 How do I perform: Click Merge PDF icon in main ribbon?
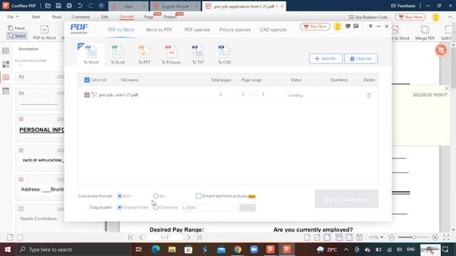pyautogui.click(x=425, y=33)
